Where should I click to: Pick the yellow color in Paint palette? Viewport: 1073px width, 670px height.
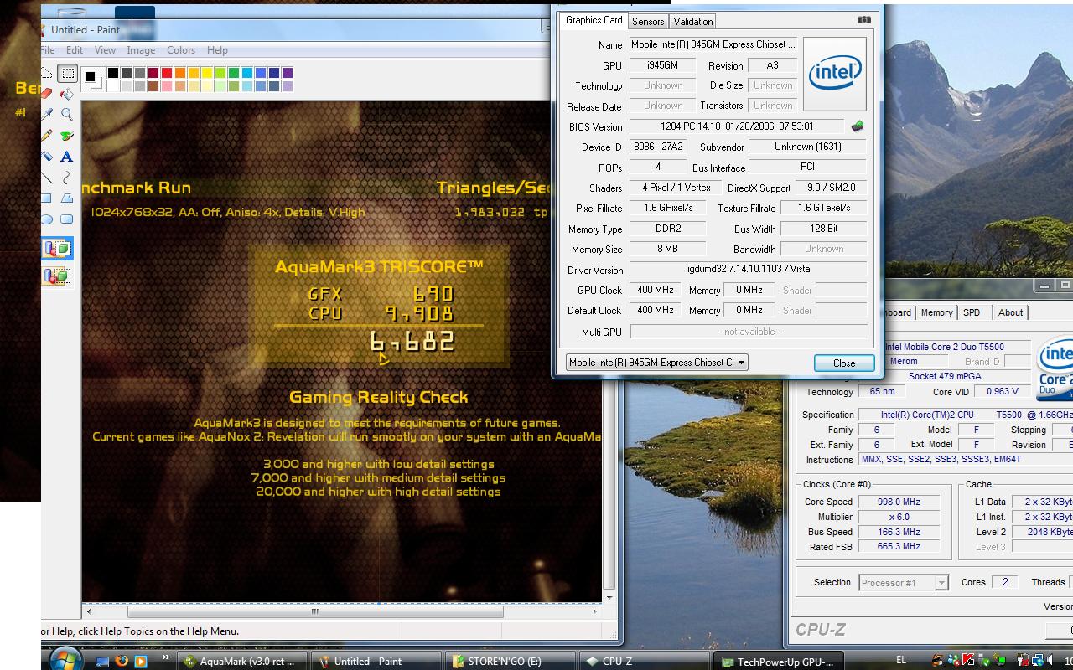point(206,73)
